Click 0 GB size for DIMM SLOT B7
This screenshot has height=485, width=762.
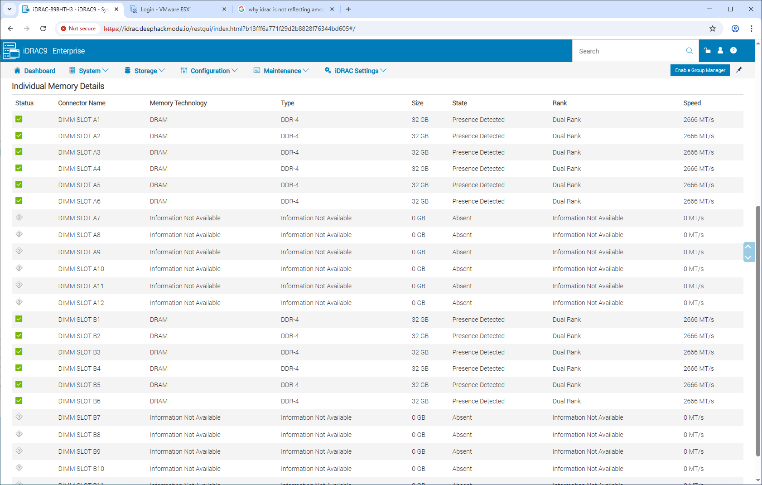[418, 417]
